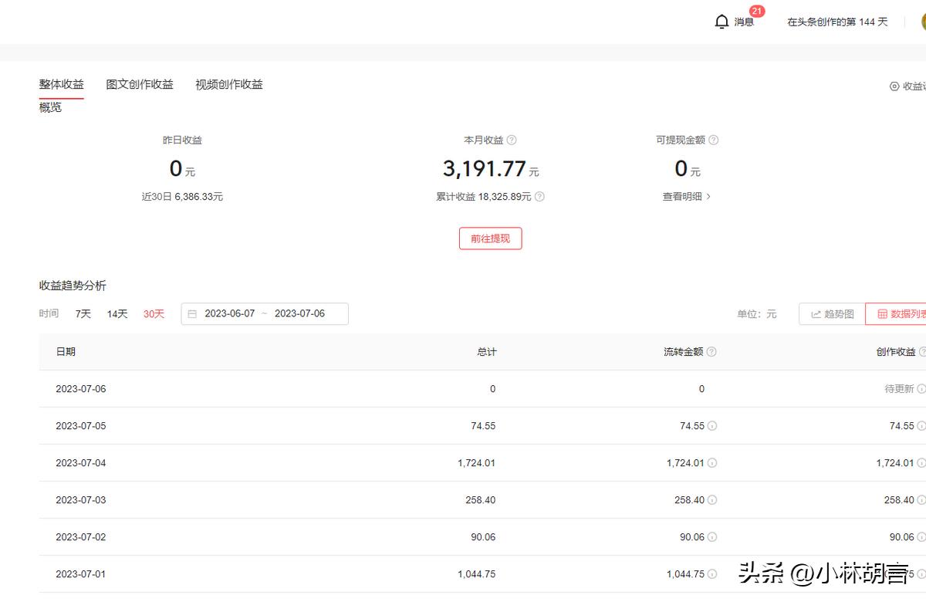Click info icon for 2023-07-05 流转金额
The height and width of the screenshot is (602, 926).
[712, 426]
